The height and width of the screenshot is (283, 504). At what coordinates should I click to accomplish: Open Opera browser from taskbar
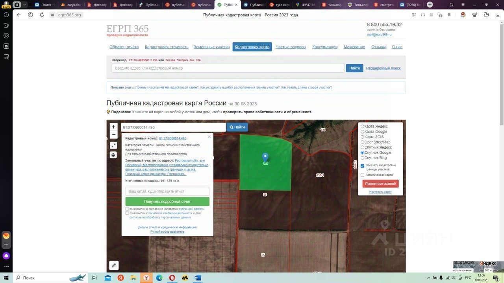click(x=172, y=278)
